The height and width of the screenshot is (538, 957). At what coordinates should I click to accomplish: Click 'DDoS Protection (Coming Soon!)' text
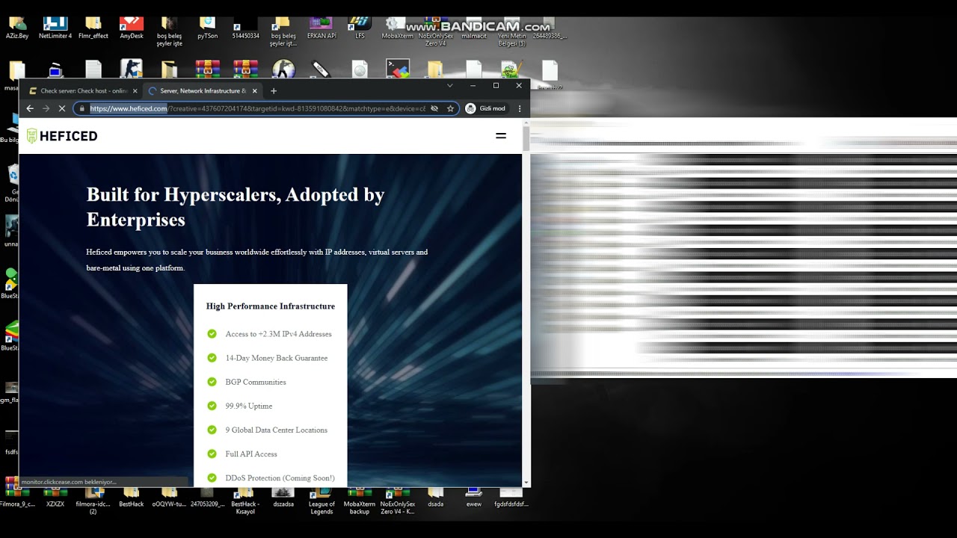click(280, 477)
